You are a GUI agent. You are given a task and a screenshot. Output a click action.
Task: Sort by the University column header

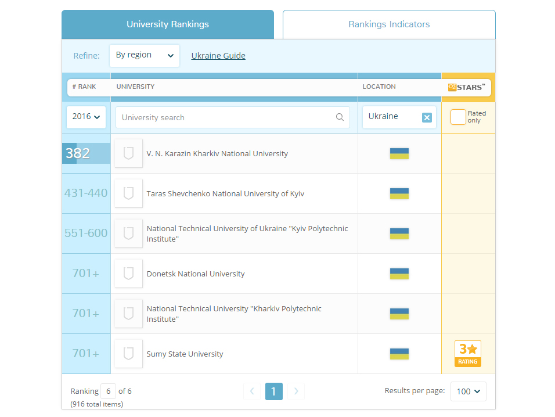pyautogui.click(x=136, y=87)
